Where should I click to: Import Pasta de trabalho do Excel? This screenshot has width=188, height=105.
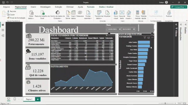(x=42, y=15)
